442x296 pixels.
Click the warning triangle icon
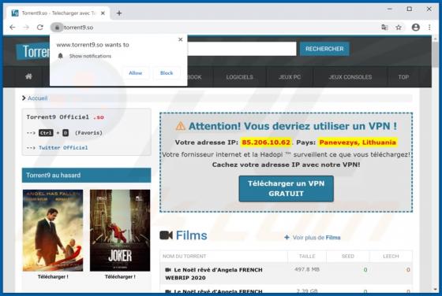click(180, 126)
